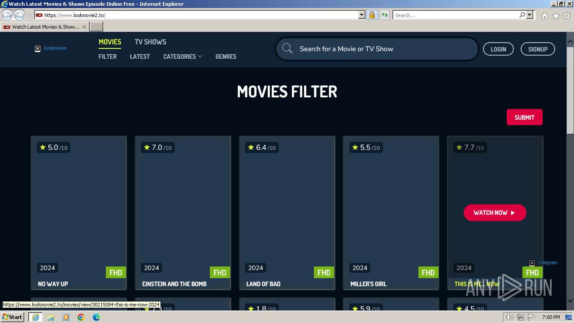Open the IE Home icon
This screenshot has height=323, width=574.
coord(544,16)
